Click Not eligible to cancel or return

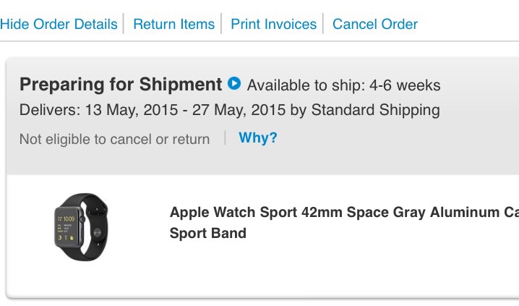pos(114,139)
